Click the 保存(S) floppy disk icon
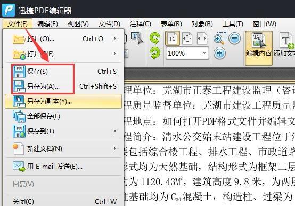Screen dimensions: 295x206 coord(19,71)
